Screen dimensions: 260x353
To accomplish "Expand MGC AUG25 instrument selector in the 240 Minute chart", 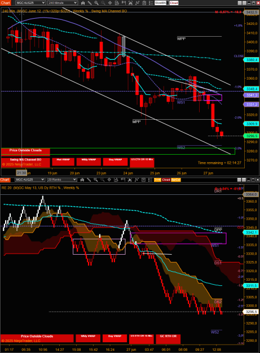I will tap(30, 3).
